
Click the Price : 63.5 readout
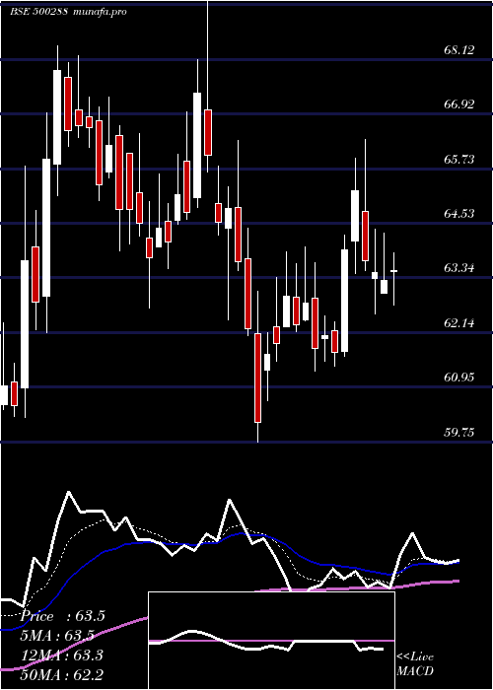pyautogui.click(x=62, y=616)
